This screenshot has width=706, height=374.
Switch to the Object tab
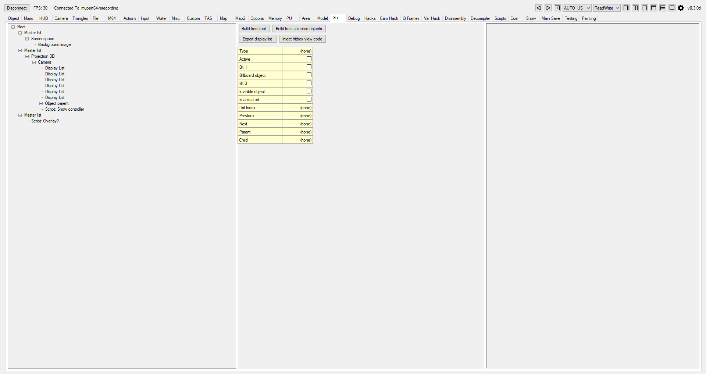coord(14,18)
